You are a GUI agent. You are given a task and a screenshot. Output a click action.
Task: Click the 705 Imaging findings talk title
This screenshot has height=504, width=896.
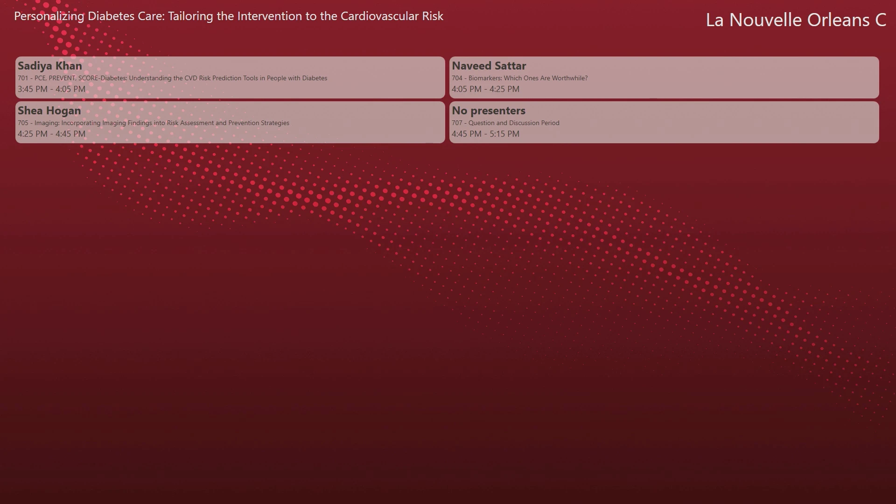(154, 123)
